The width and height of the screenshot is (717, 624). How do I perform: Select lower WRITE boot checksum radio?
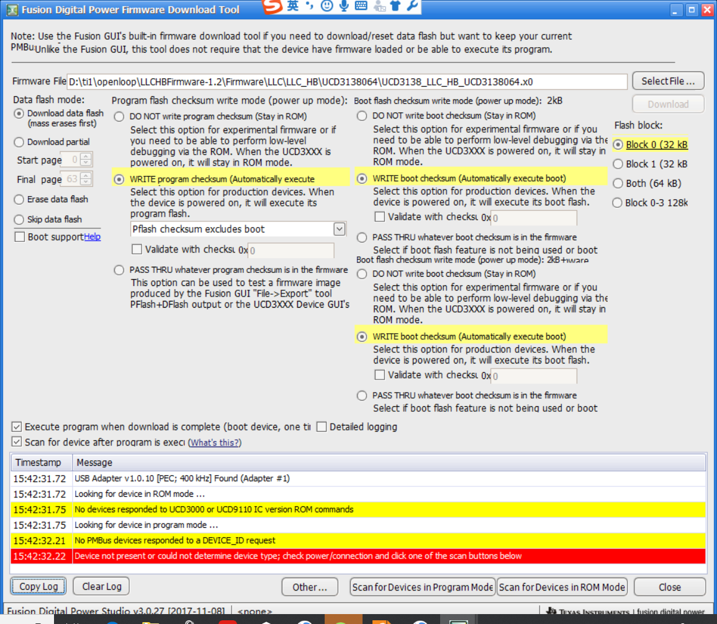(362, 337)
